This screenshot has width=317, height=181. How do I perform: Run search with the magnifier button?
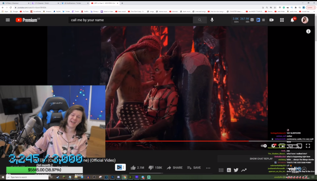coord(200,20)
